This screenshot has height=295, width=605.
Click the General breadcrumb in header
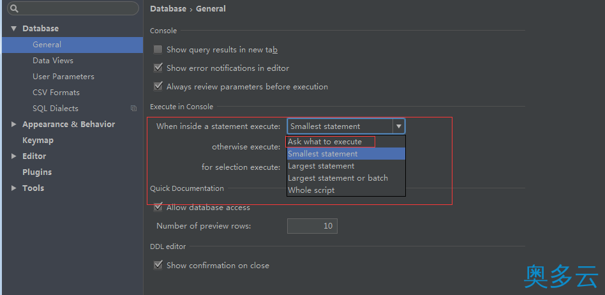coord(211,8)
